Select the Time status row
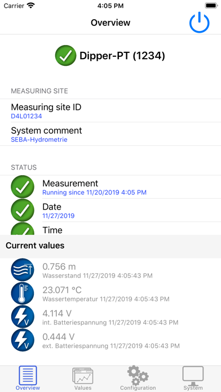221x392 pixels. [111, 229]
